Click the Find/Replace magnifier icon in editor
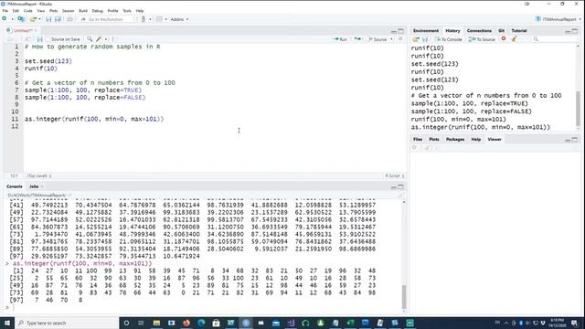 click(x=90, y=39)
